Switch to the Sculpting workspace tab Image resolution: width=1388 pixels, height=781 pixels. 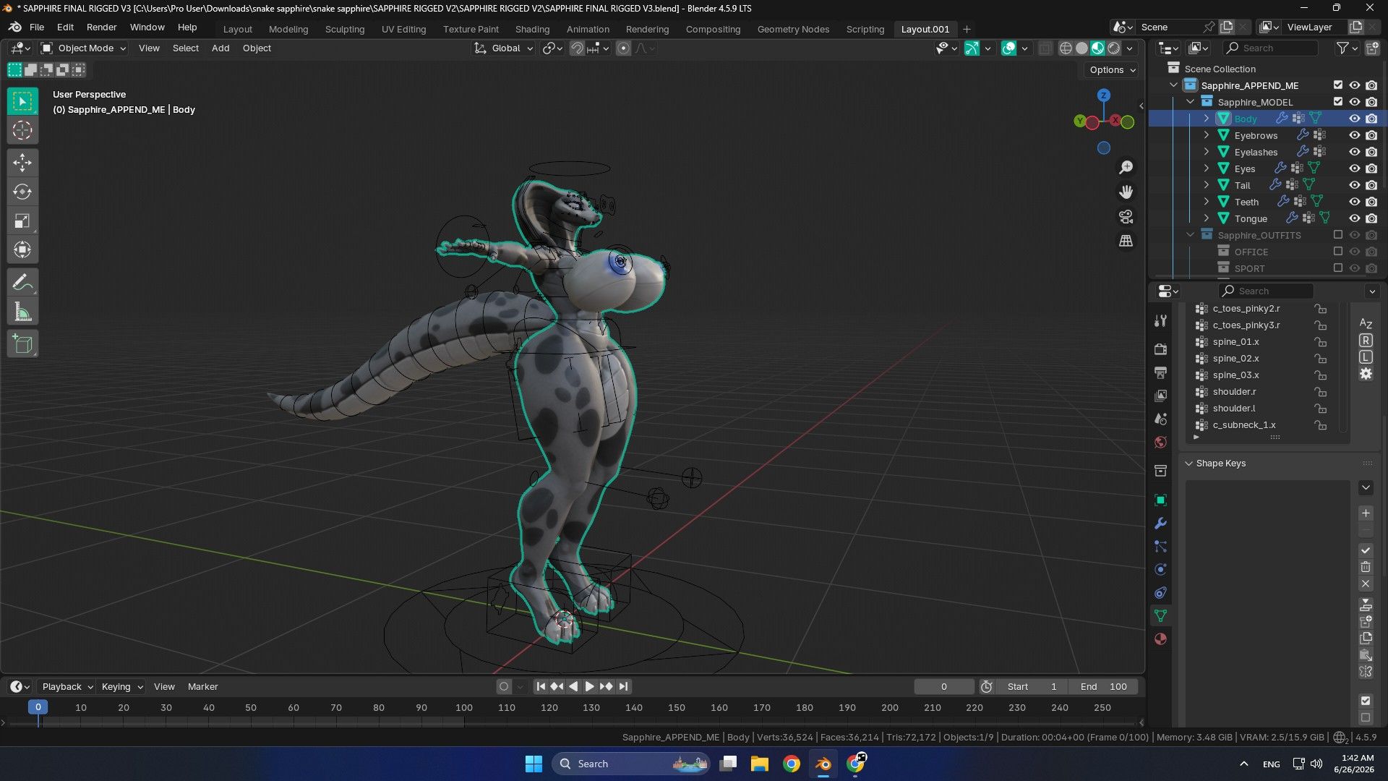pos(345,30)
